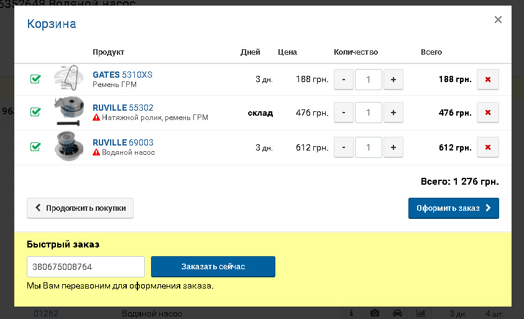Click the 612 грн. price cell
The image size is (524, 319).
point(312,147)
